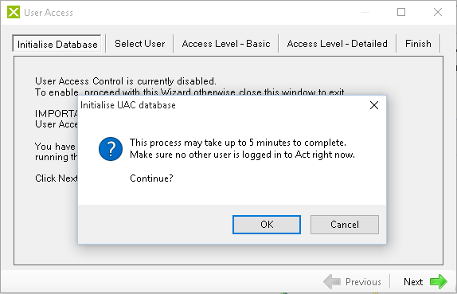The image size is (457, 294).
Task: Maximize the User Access window
Action: tap(401, 12)
